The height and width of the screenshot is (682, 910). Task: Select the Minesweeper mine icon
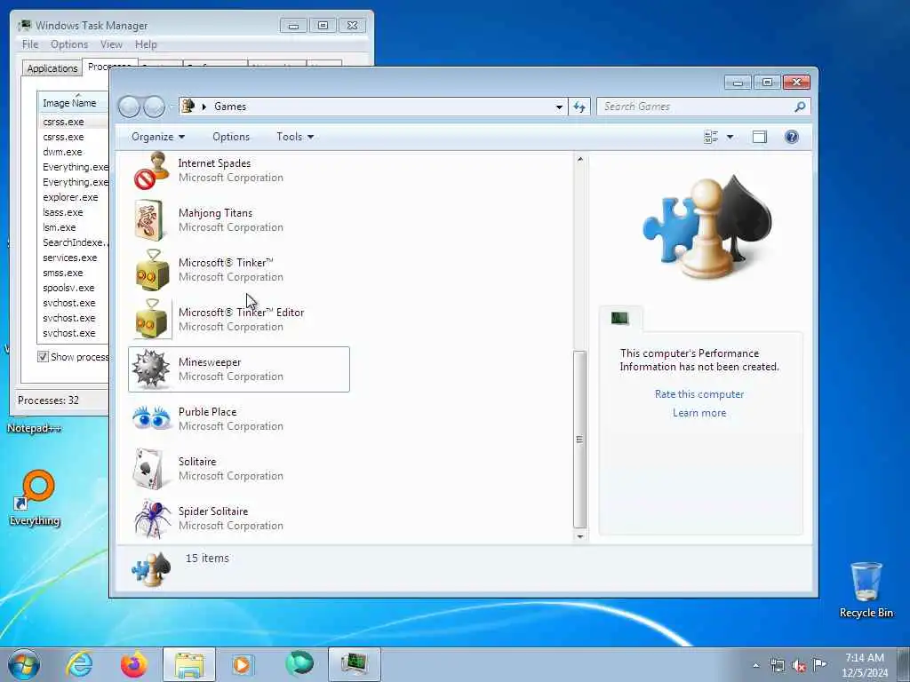click(x=151, y=369)
